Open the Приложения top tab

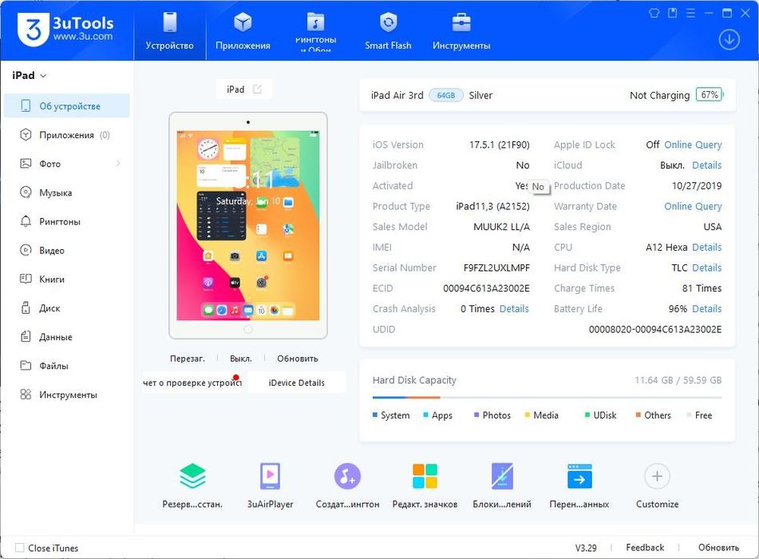click(243, 30)
